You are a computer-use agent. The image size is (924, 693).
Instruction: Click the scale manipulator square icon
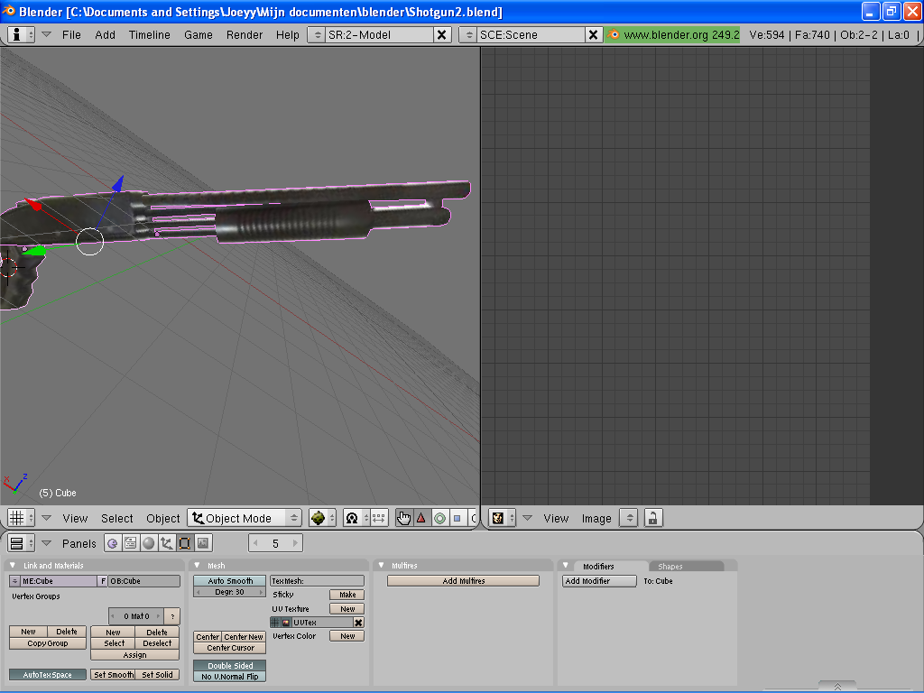pyautogui.click(x=457, y=518)
